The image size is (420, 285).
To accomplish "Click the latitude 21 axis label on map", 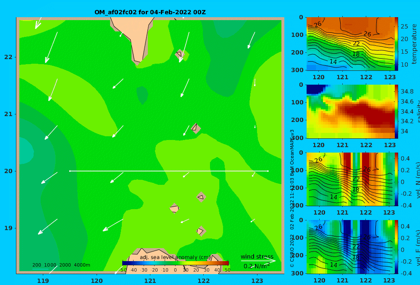I will (8, 114).
